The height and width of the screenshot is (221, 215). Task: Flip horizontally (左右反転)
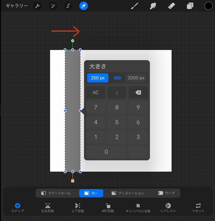pos(48,208)
